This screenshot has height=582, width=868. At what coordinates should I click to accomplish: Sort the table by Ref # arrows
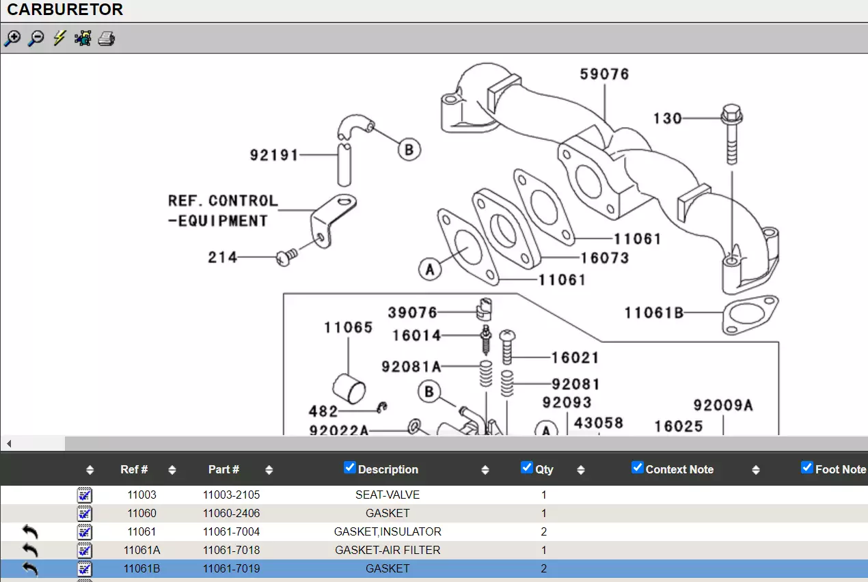click(x=172, y=470)
